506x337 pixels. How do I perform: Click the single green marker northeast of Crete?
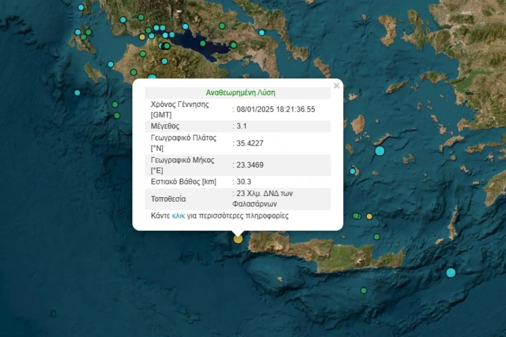pos(377,237)
